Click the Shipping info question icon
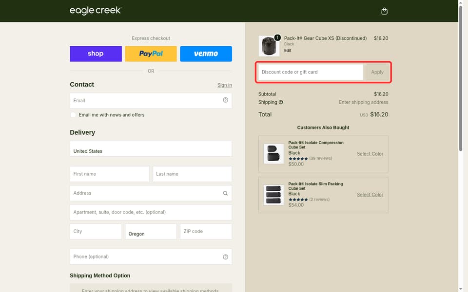Image resolution: width=468 pixels, height=292 pixels. coord(281,102)
